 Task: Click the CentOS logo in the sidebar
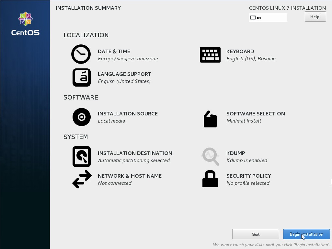point(25,23)
